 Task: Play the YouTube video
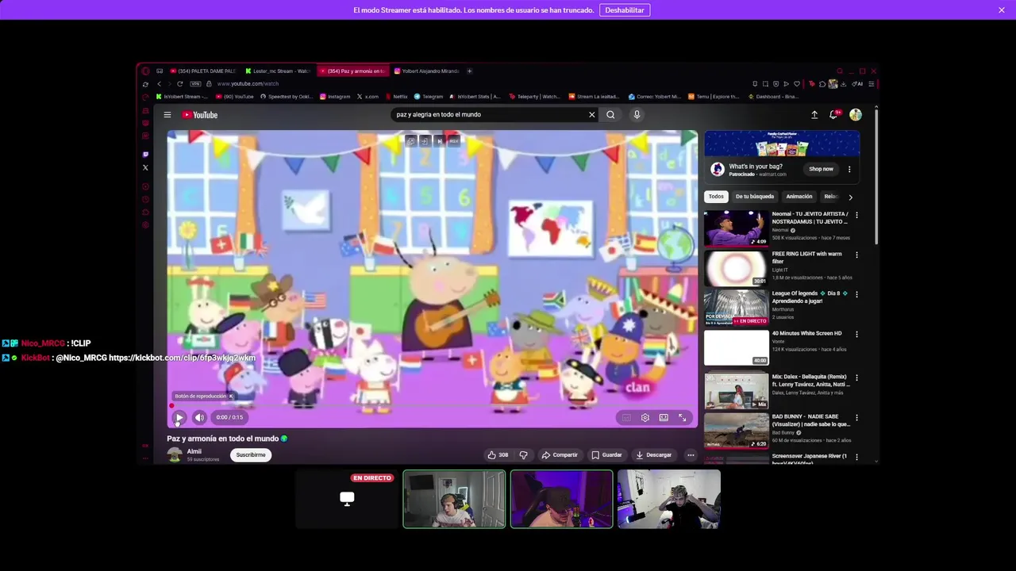(179, 417)
